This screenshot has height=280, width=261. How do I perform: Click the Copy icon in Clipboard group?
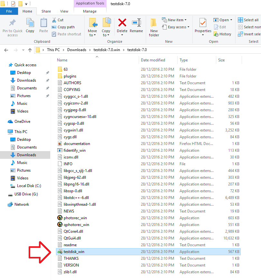coord(30,23)
